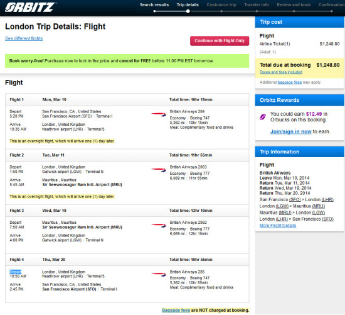Image resolution: width=345 pixels, height=315 pixels.
Task: Click MRU link in London to Mauritius route
Action: (319, 206)
